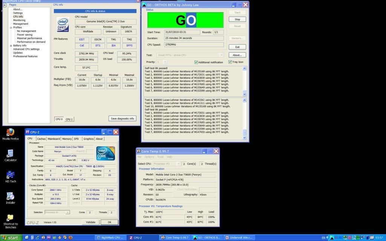Open the Tools menu in Core Temp
Viewport: 386px width, 241px height.
coord(160,157)
